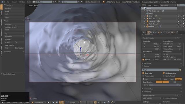Open the World properties tab icon

click(x=156, y=32)
